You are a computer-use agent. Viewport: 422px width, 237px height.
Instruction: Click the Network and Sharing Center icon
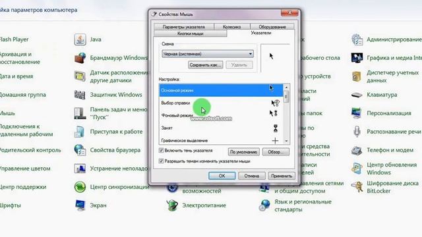(264, 188)
